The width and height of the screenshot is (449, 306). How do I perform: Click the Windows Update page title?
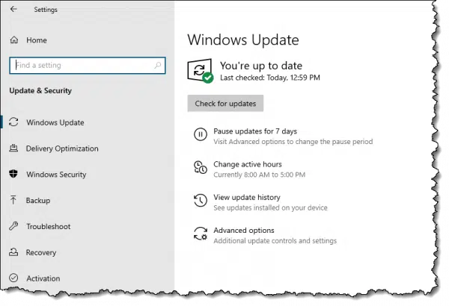pyautogui.click(x=243, y=40)
